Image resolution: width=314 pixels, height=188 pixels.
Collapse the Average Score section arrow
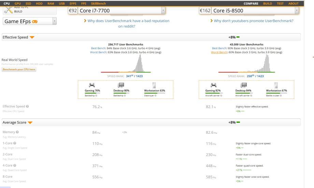click(30, 122)
